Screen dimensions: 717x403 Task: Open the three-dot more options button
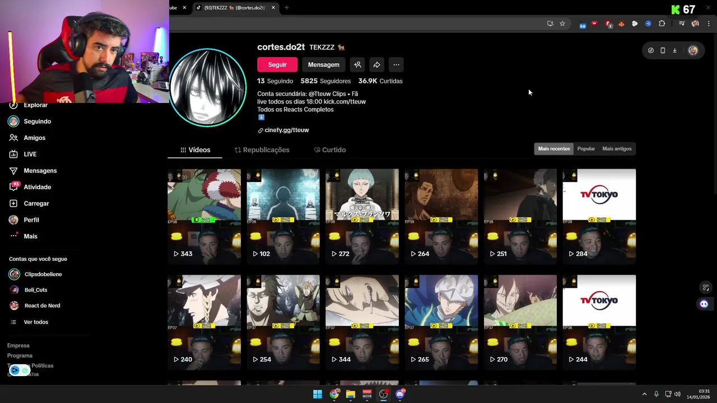(396, 65)
